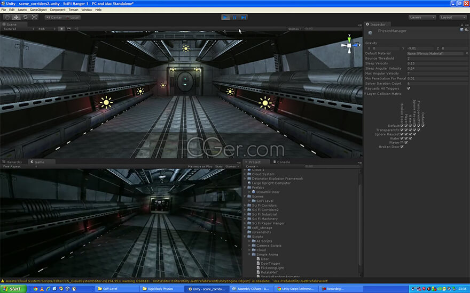The height and width of the screenshot is (293, 470).
Task: Click the Sleep Velocity value field
Action: (437, 63)
